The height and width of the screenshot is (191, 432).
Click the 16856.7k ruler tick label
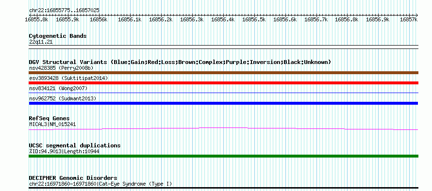point(316,19)
